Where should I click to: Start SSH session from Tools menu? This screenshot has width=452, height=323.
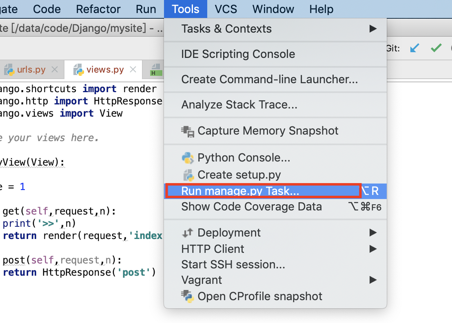coord(233,265)
